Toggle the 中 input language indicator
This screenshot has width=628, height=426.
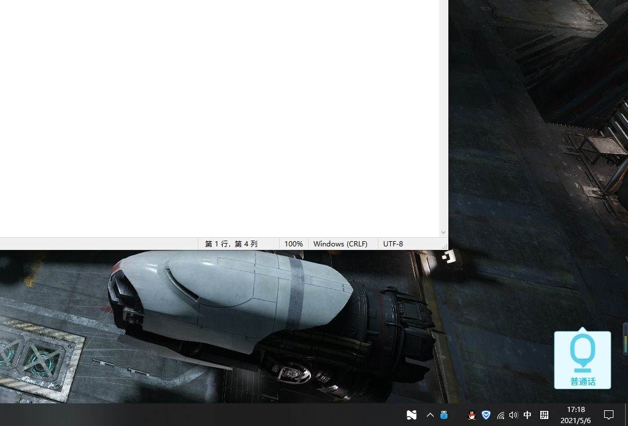527,415
